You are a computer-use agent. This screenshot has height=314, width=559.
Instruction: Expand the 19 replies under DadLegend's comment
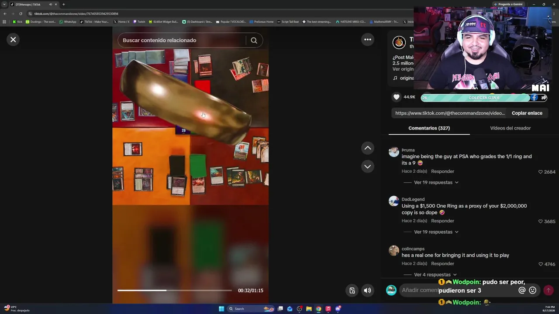click(x=436, y=232)
